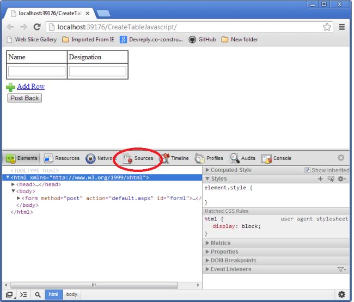354x302 pixels.
Task: Select the body breadcrumb
Action: [x=71, y=294]
